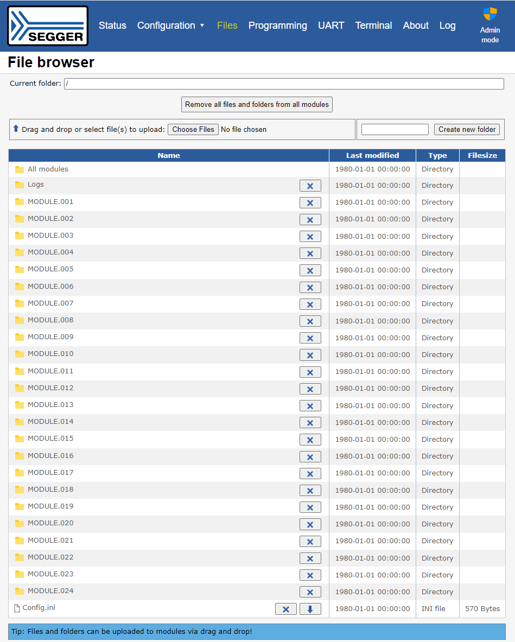Image resolution: width=515 pixels, height=642 pixels.
Task: Open the MODULE.018 folder link
Action: pos(50,490)
